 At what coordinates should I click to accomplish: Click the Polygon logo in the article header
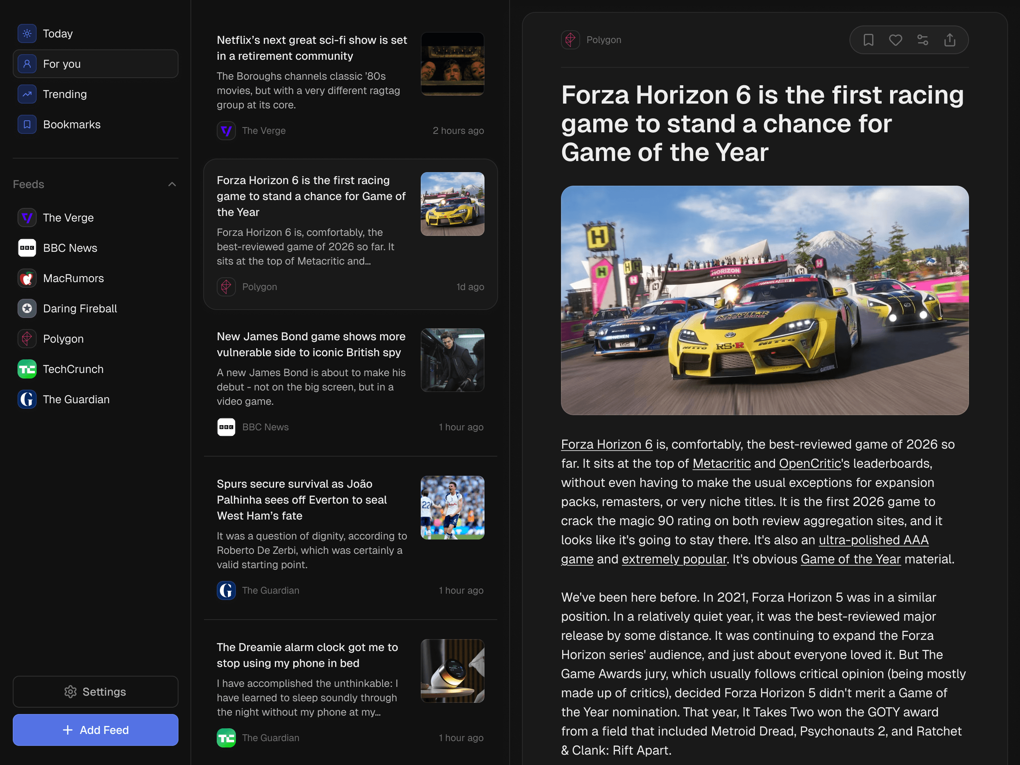click(571, 40)
